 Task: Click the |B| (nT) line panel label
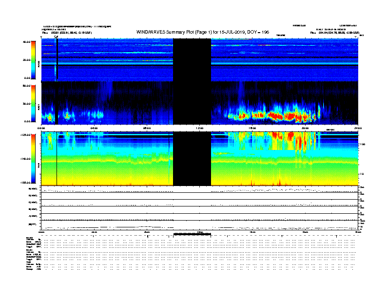tap(33, 224)
